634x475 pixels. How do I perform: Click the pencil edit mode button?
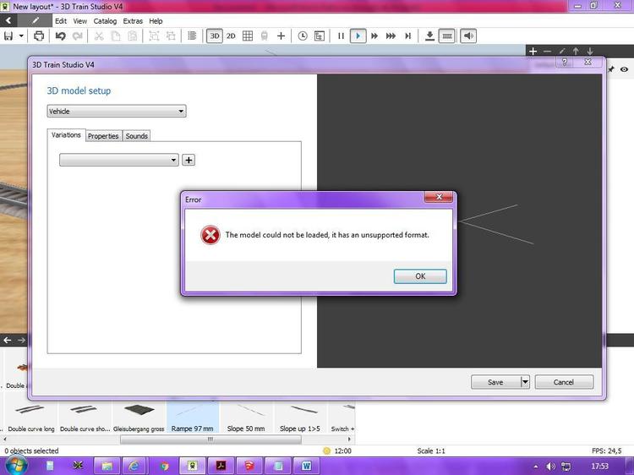click(36, 20)
